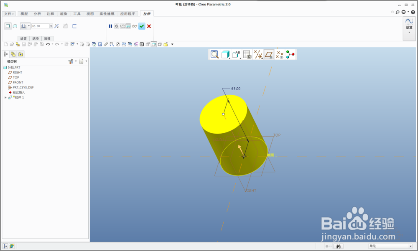Toggle spin center display icon
Screen dimensions: 418x251
[x=291, y=55]
